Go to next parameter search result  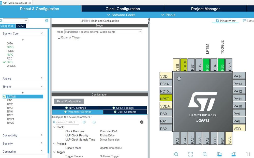pos(94,122)
